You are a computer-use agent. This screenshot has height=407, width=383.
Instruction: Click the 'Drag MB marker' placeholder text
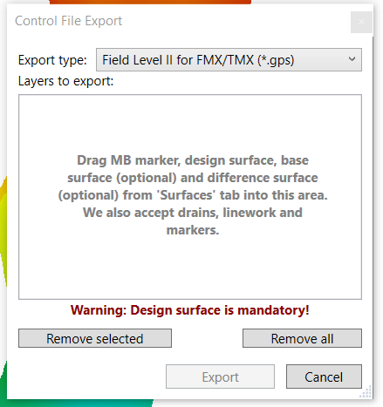(x=193, y=195)
